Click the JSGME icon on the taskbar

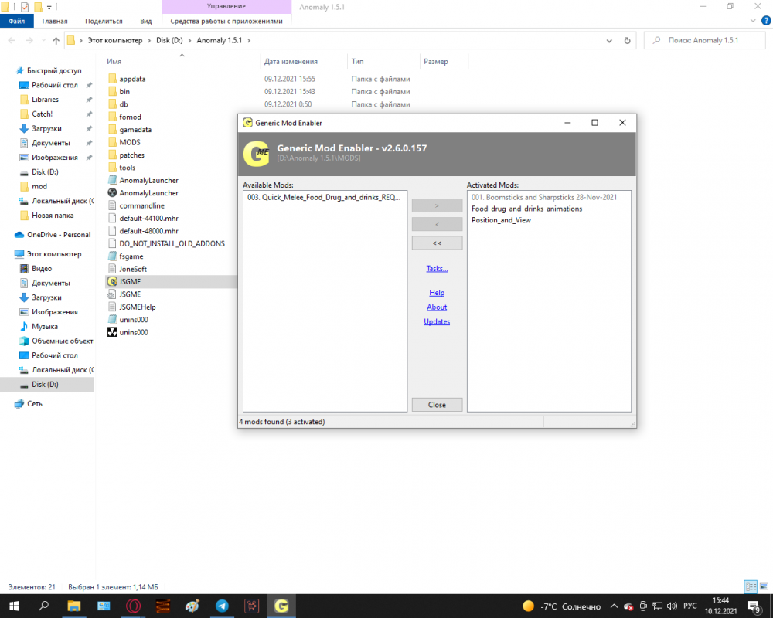(282, 606)
